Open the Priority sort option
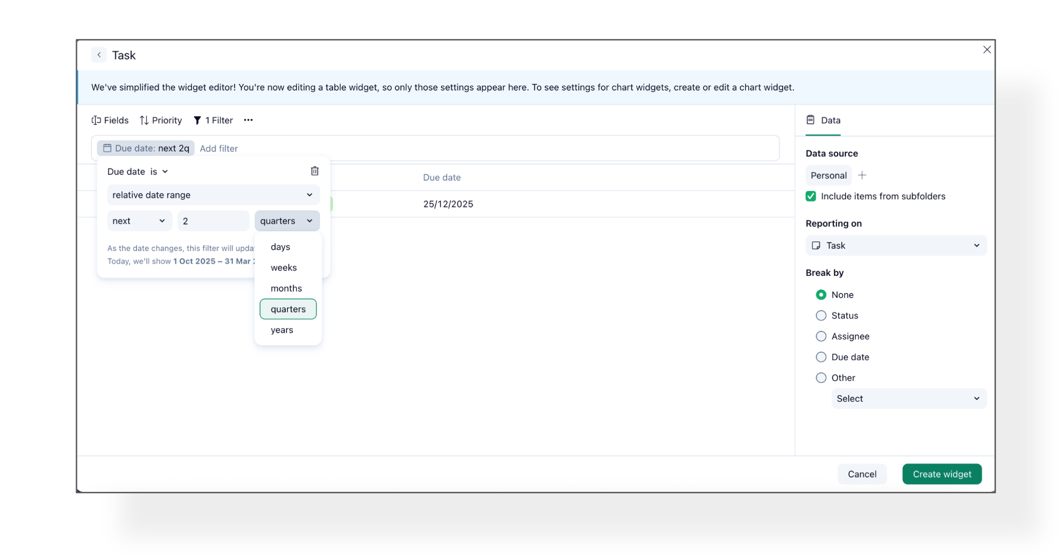Screen dimensions: 1059x556 click(161, 120)
